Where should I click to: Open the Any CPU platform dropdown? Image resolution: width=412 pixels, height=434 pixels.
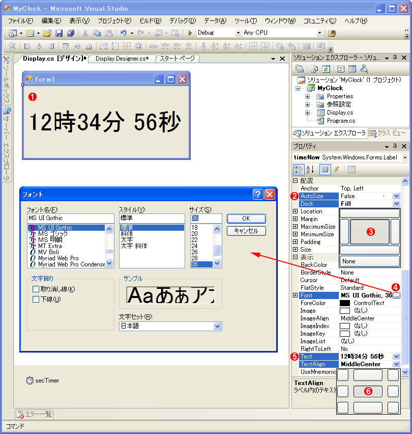point(320,33)
